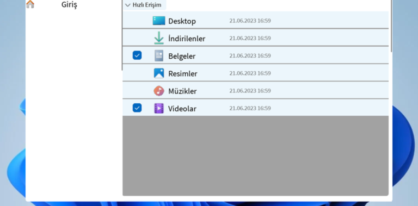
Task: Select the Desktop folder name
Action: coord(182,21)
